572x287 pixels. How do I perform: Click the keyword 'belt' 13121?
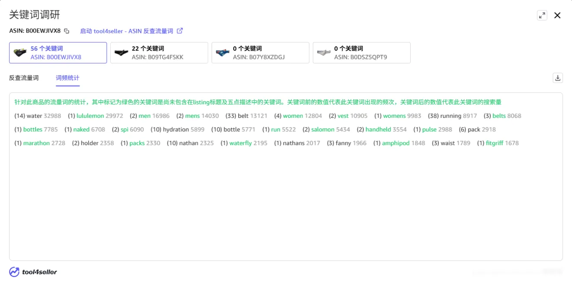click(x=243, y=116)
